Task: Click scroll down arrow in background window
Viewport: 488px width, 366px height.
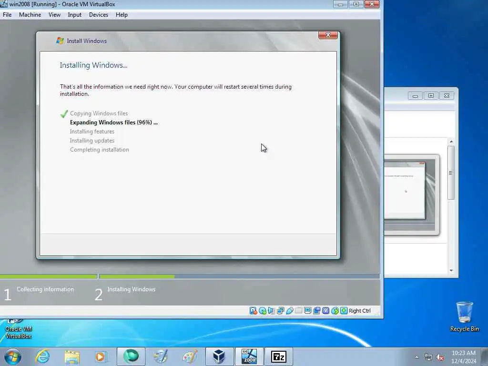Action: coord(451,271)
